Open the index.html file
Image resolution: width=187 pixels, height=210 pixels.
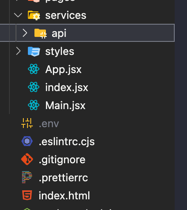(x=64, y=196)
